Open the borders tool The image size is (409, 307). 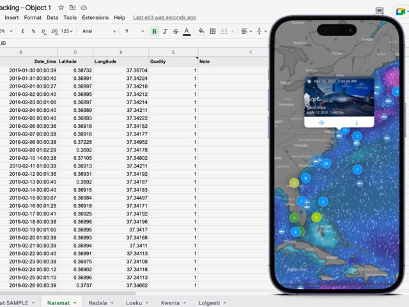213,31
